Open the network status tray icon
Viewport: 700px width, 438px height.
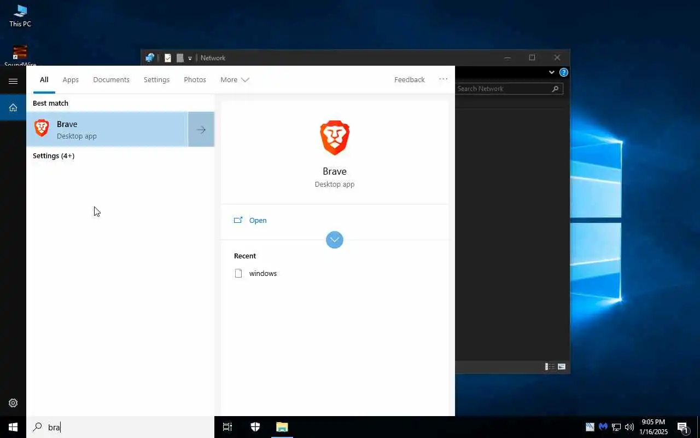click(x=616, y=427)
